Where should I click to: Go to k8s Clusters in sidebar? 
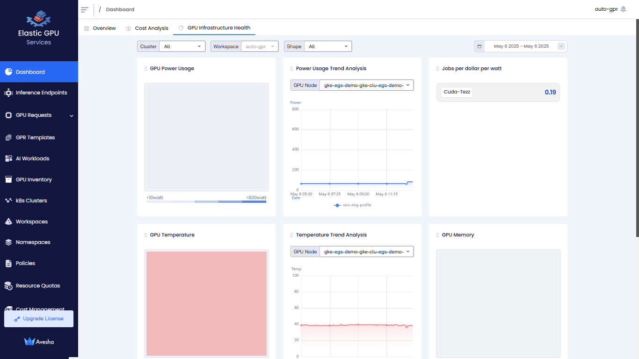pos(31,201)
